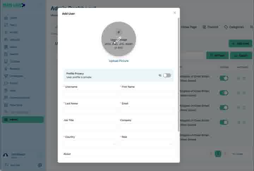Image resolution: width=254 pixels, height=171 pixels.
Task: Click the app logo at sidebar top
Action: tap(14, 5)
